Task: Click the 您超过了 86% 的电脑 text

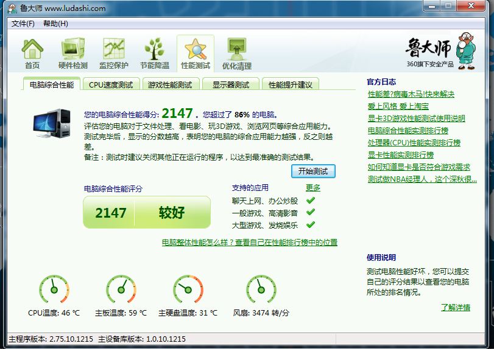Action: (241, 114)
